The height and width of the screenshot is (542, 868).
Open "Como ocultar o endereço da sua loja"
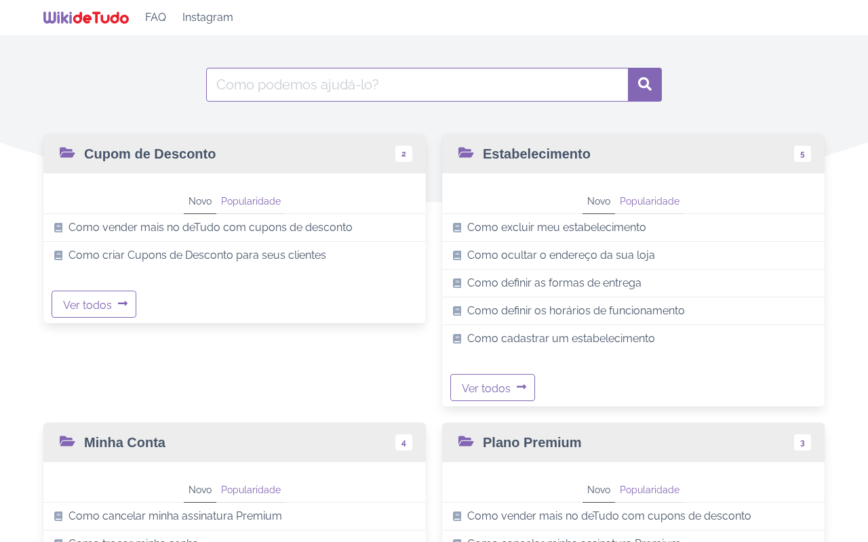561,255
